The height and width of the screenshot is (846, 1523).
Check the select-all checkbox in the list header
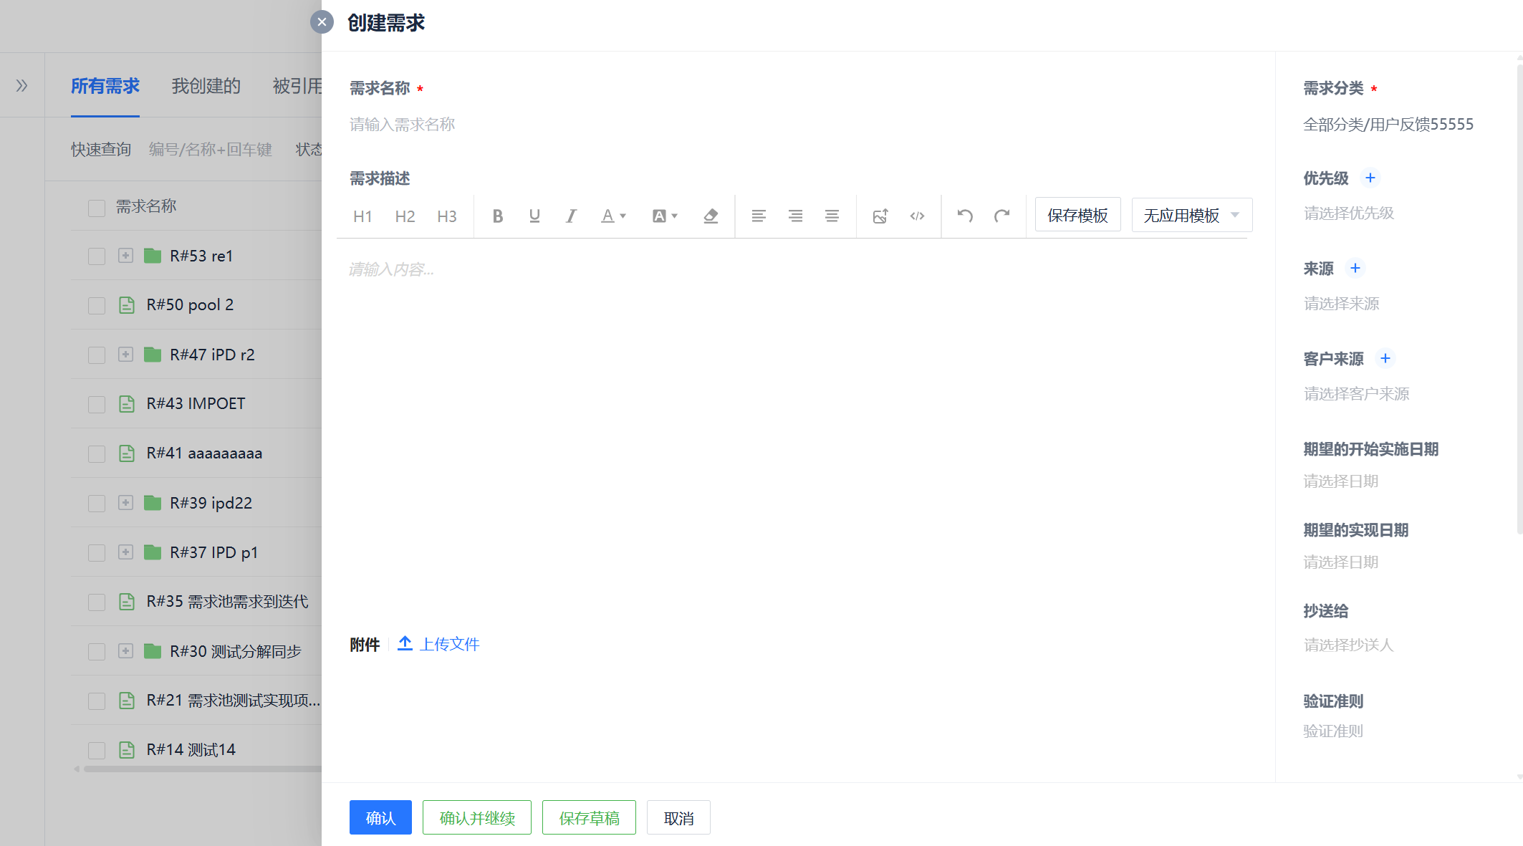point(97,206)
